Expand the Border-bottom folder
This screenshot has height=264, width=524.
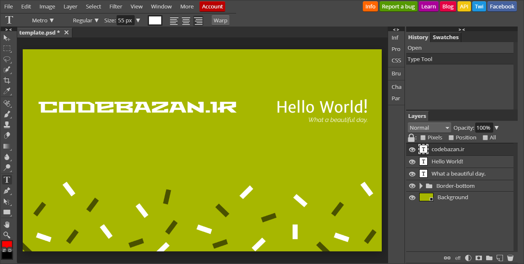click(421, 186)
